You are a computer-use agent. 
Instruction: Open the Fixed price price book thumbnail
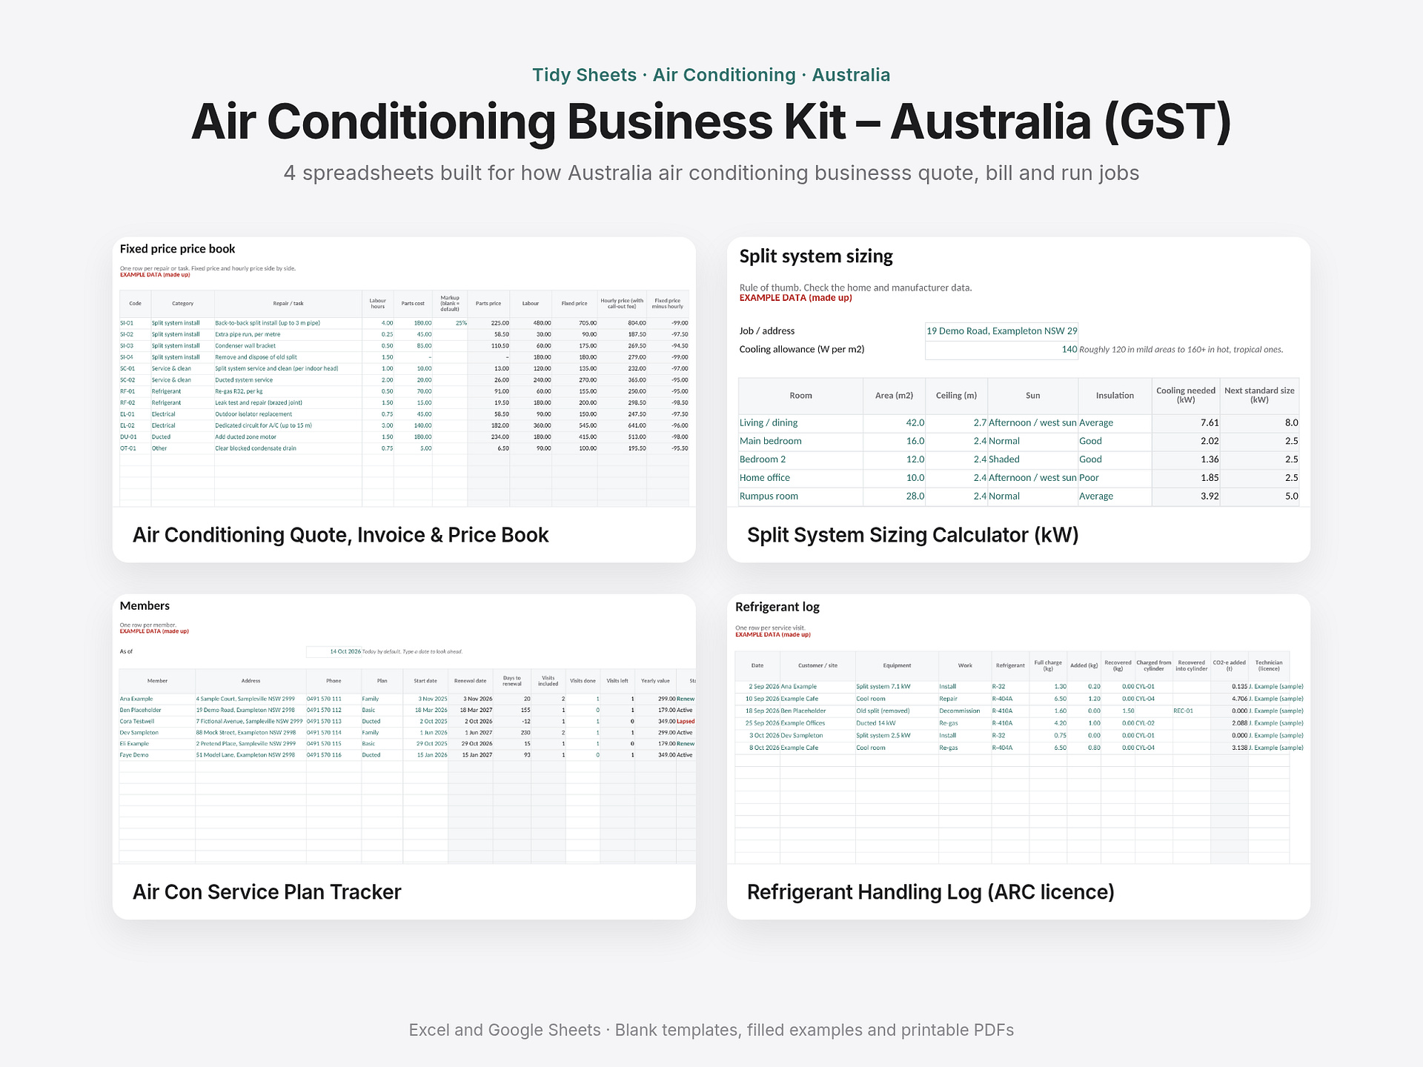click(x=404, y=372)
